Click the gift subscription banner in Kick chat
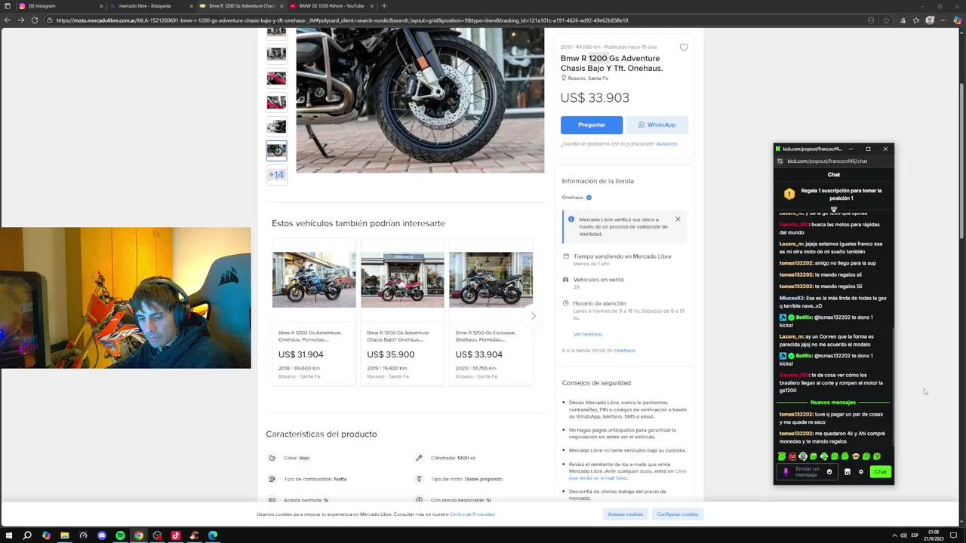 [834, 195]
